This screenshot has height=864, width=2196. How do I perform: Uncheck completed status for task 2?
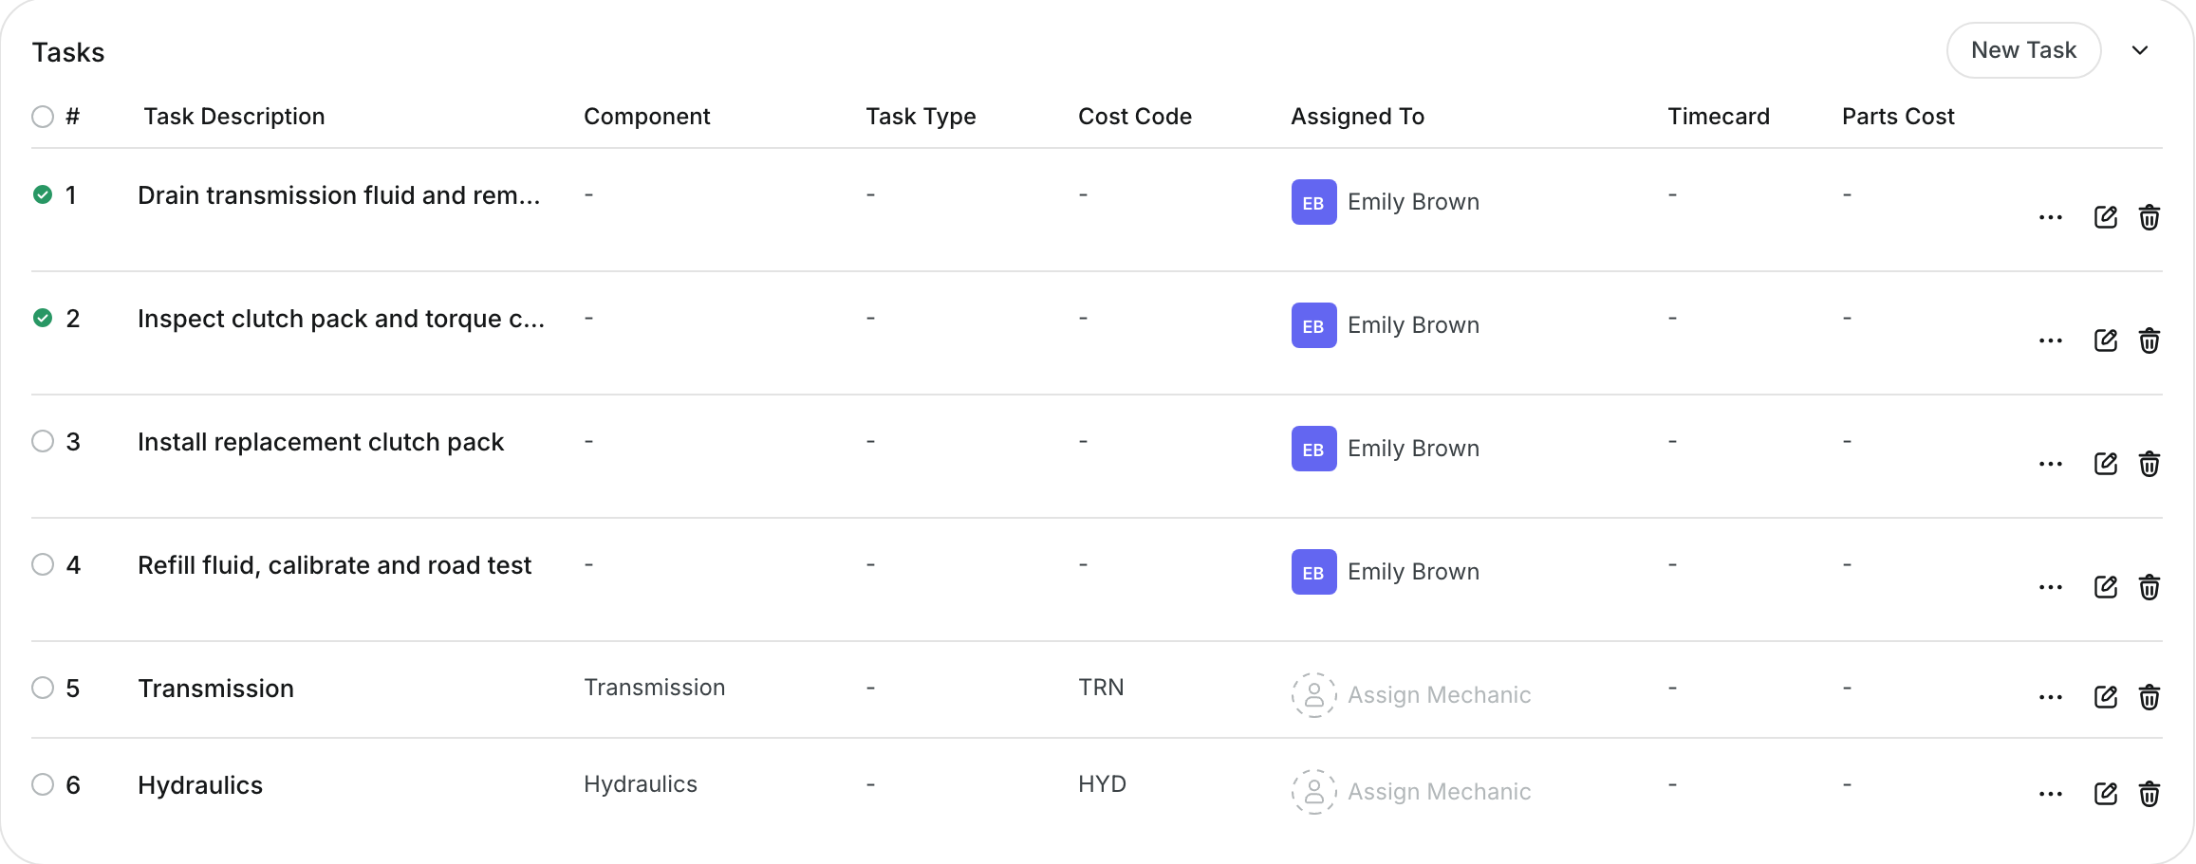click(x=43, y=318)
